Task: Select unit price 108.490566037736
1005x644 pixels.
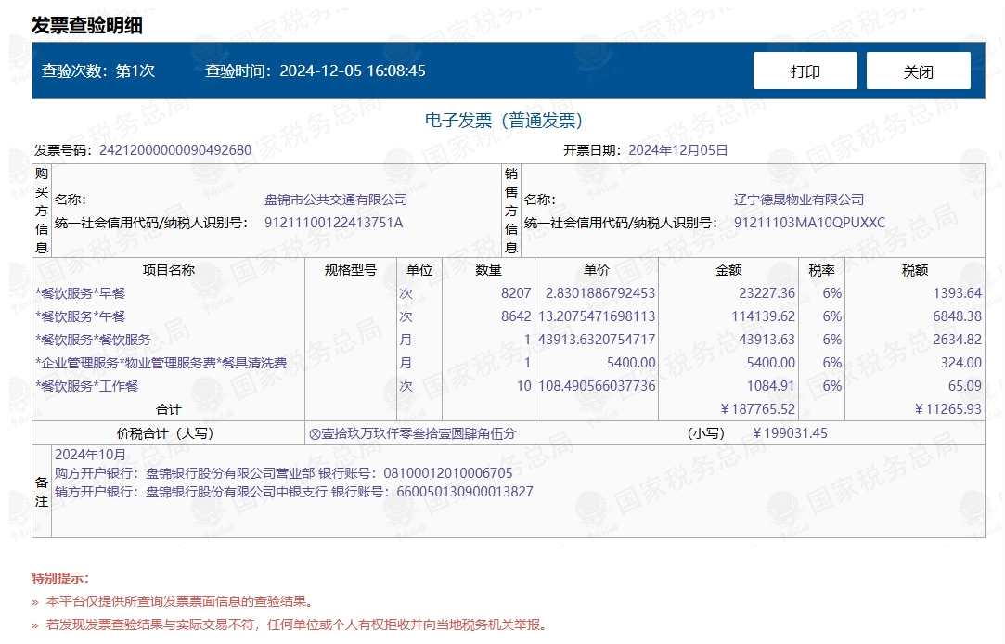Action: coord(597,386)
